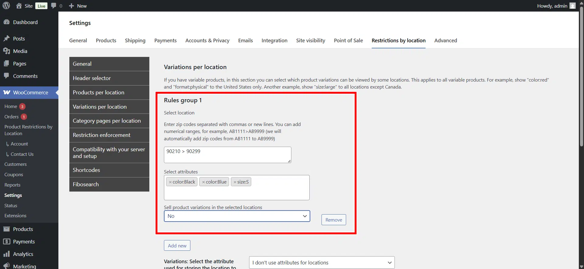Click the Remove button for Rules group 1
Screen dimensions: 584x269
(x=334, y=220)
